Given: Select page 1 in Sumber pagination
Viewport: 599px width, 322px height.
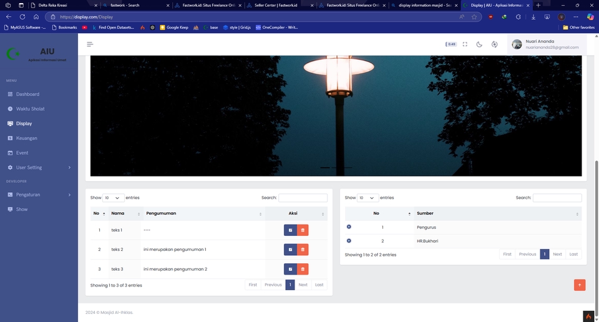Looking at the screenshot, I should point(544,255).
